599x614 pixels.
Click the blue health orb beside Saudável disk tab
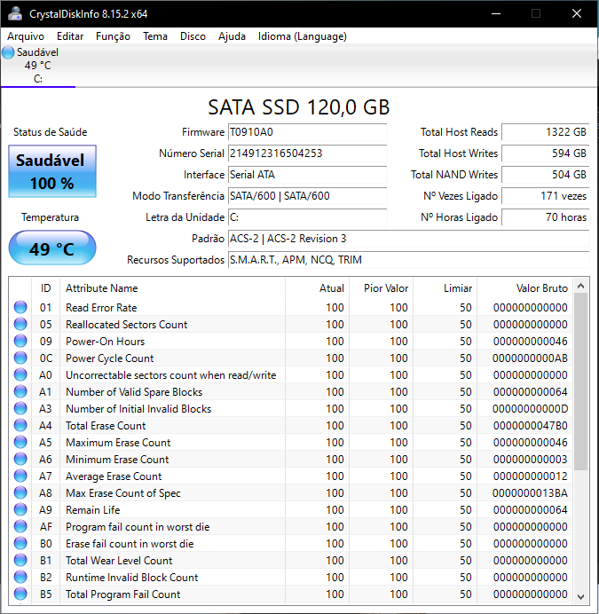(8, 52)
